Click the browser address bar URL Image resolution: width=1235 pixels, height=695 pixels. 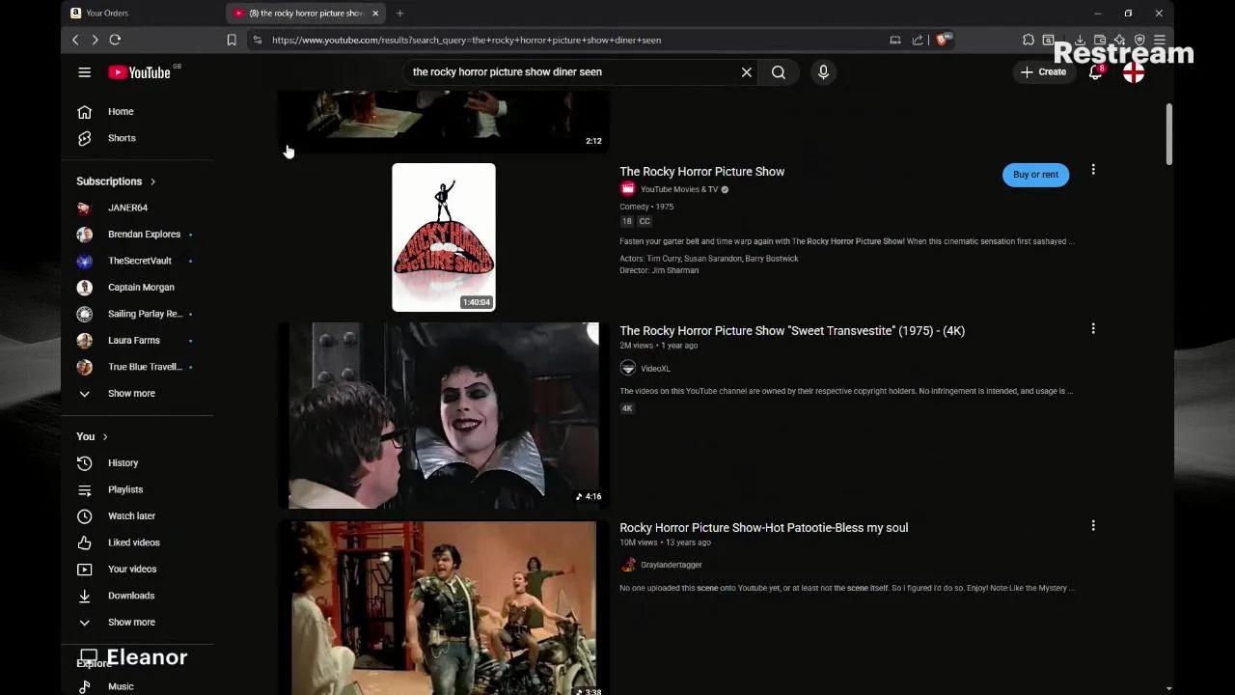point(466,40)
